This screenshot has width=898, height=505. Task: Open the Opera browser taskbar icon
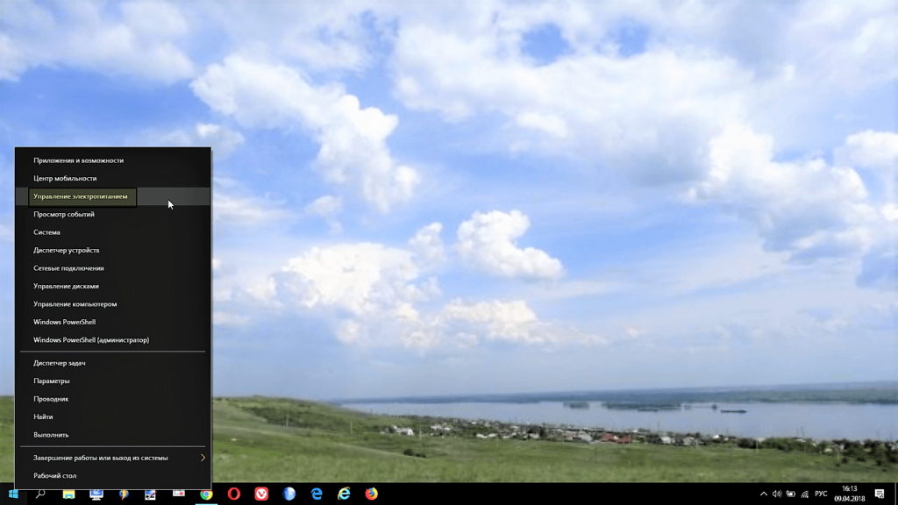234,494
